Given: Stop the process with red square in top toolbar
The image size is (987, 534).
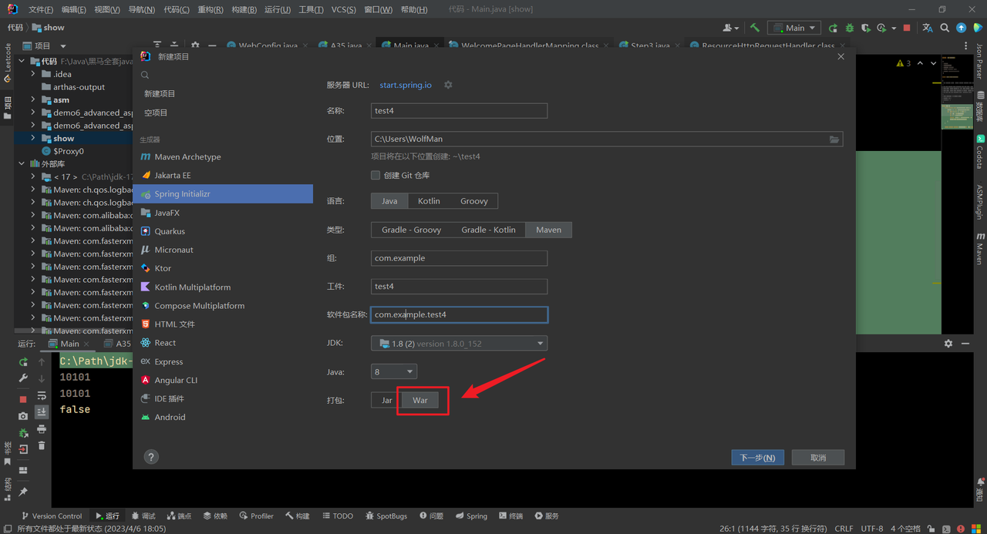Looking at the screenshot, I should [x=907, y=28].
